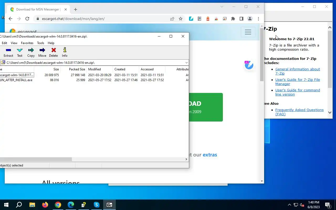Open General information about 7-Zip link

pos(297,71)
